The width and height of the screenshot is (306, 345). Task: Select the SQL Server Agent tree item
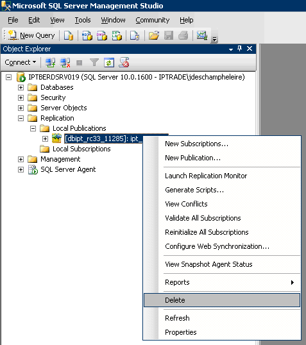(x=68, y=169)
